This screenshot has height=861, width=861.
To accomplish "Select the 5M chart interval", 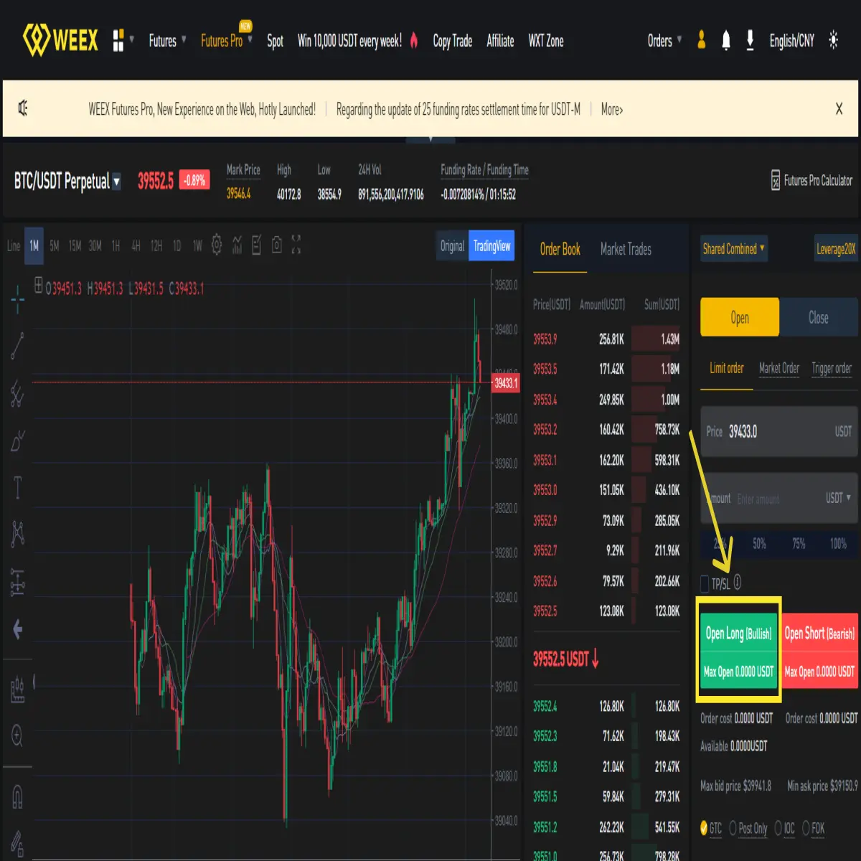I will [x=55, y=245].
